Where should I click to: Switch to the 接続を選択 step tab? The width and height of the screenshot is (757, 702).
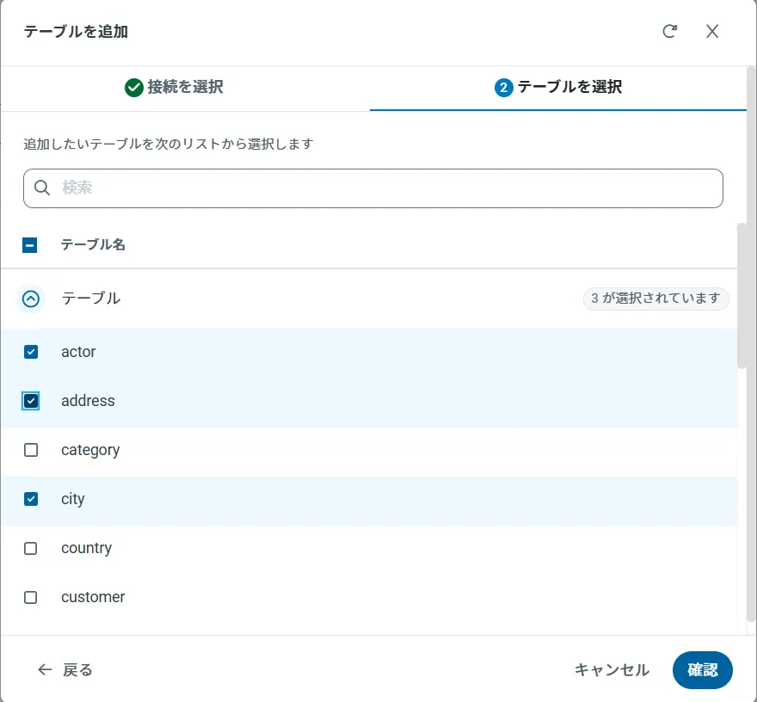tap(185, 87)
